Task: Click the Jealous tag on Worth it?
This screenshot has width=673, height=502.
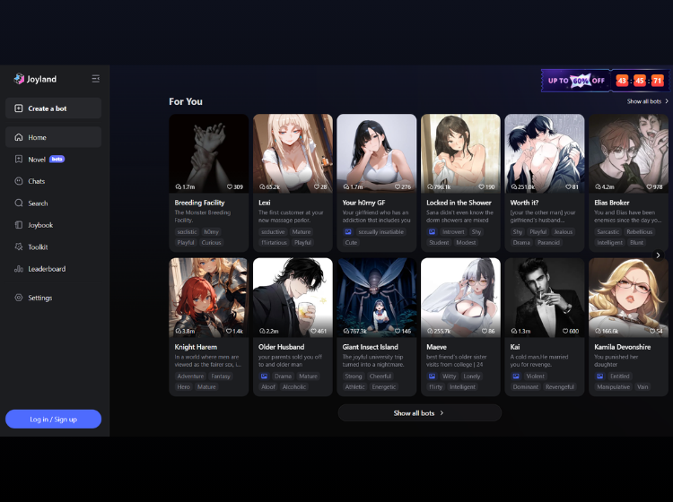Action: [563, 231]
